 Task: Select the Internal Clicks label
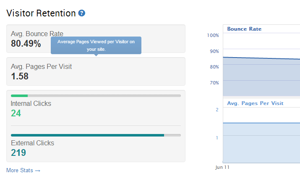coord(31,103)
